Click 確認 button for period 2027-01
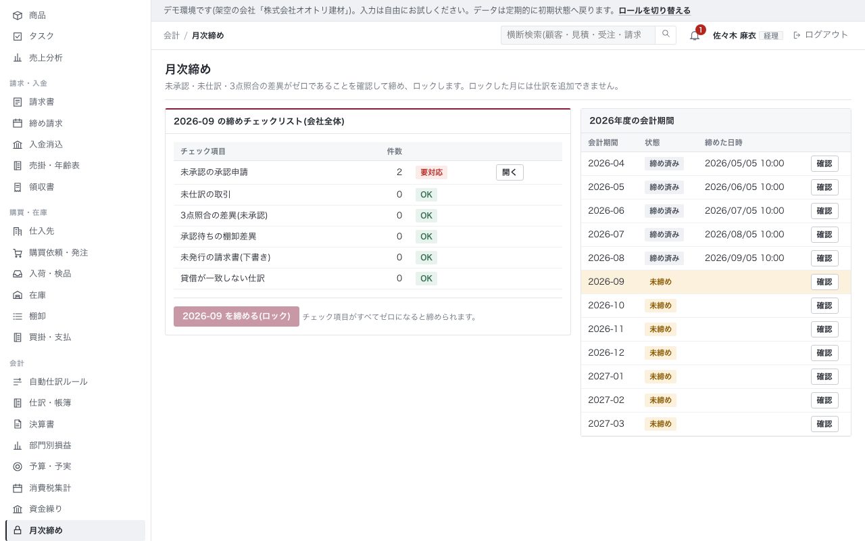Viewport: 865px width, 541px height. 824,377
